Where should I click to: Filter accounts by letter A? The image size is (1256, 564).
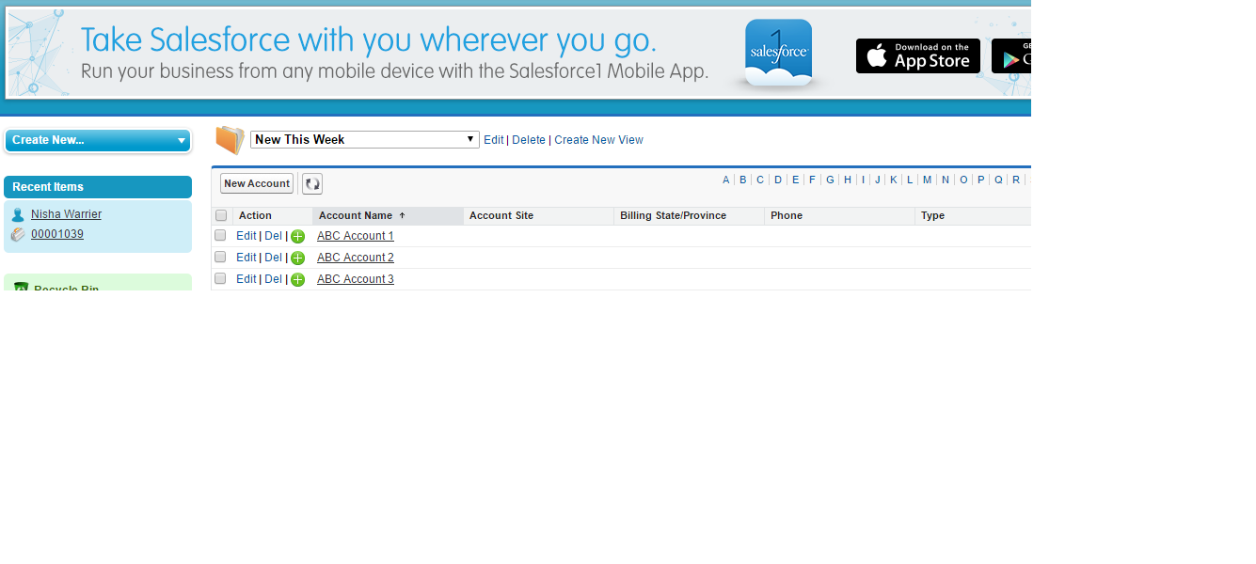[725, 179]
